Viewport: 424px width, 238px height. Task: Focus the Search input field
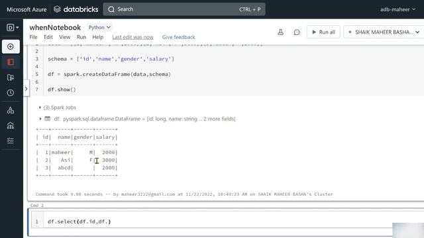click(x=184, y=9)
